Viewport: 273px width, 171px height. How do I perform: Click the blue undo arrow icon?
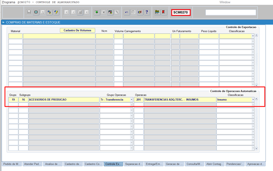pos(127,12)
